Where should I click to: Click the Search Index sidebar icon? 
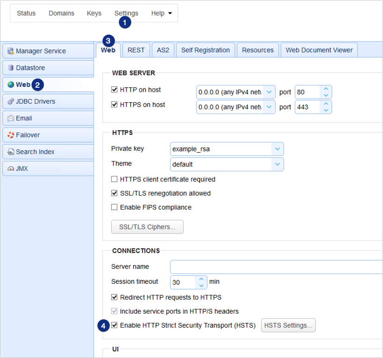coord(11,152)
